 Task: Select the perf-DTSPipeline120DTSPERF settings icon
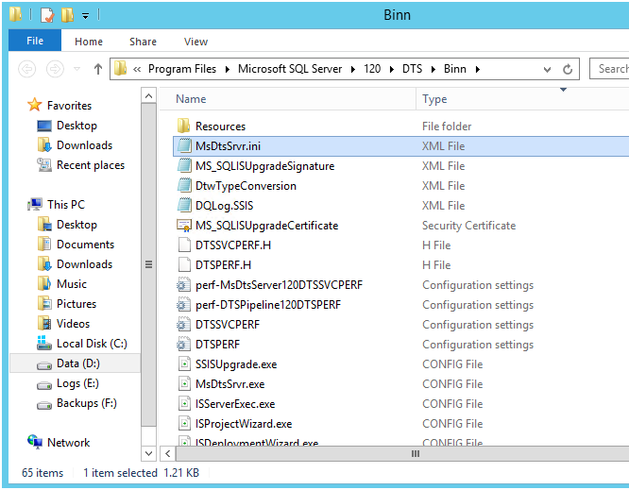tap(184, 304)
